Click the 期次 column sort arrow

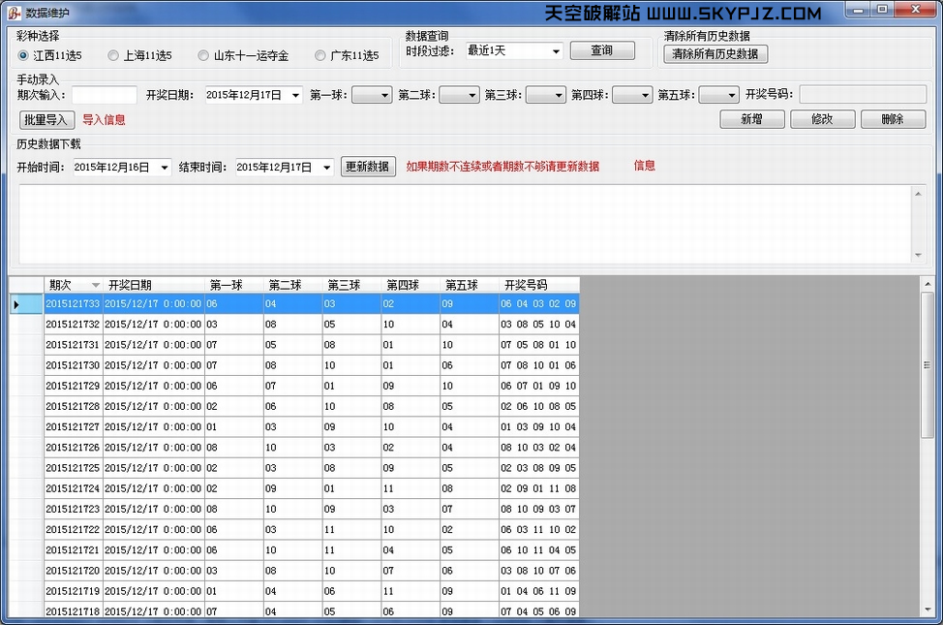click(x=95, y=285)
